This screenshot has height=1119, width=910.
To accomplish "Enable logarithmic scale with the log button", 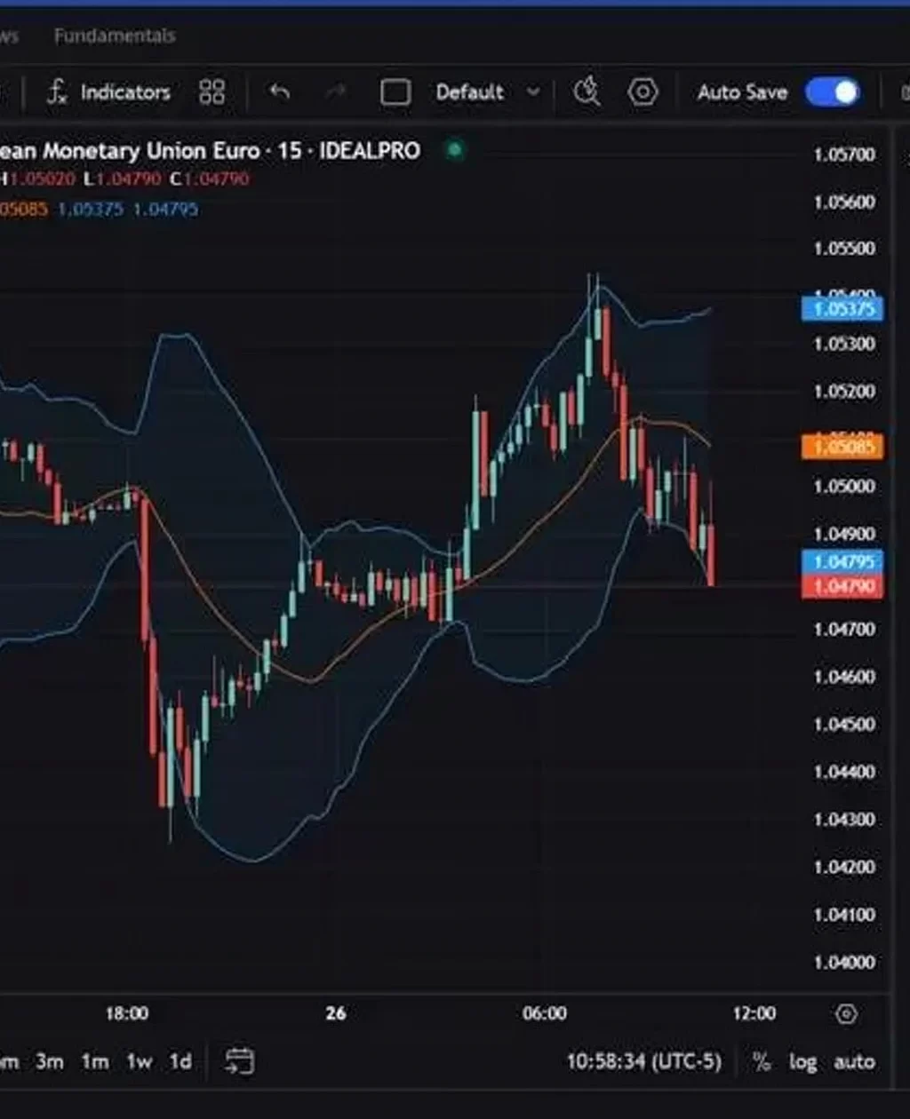I will pyautogui.click(x=802, y=1060).
